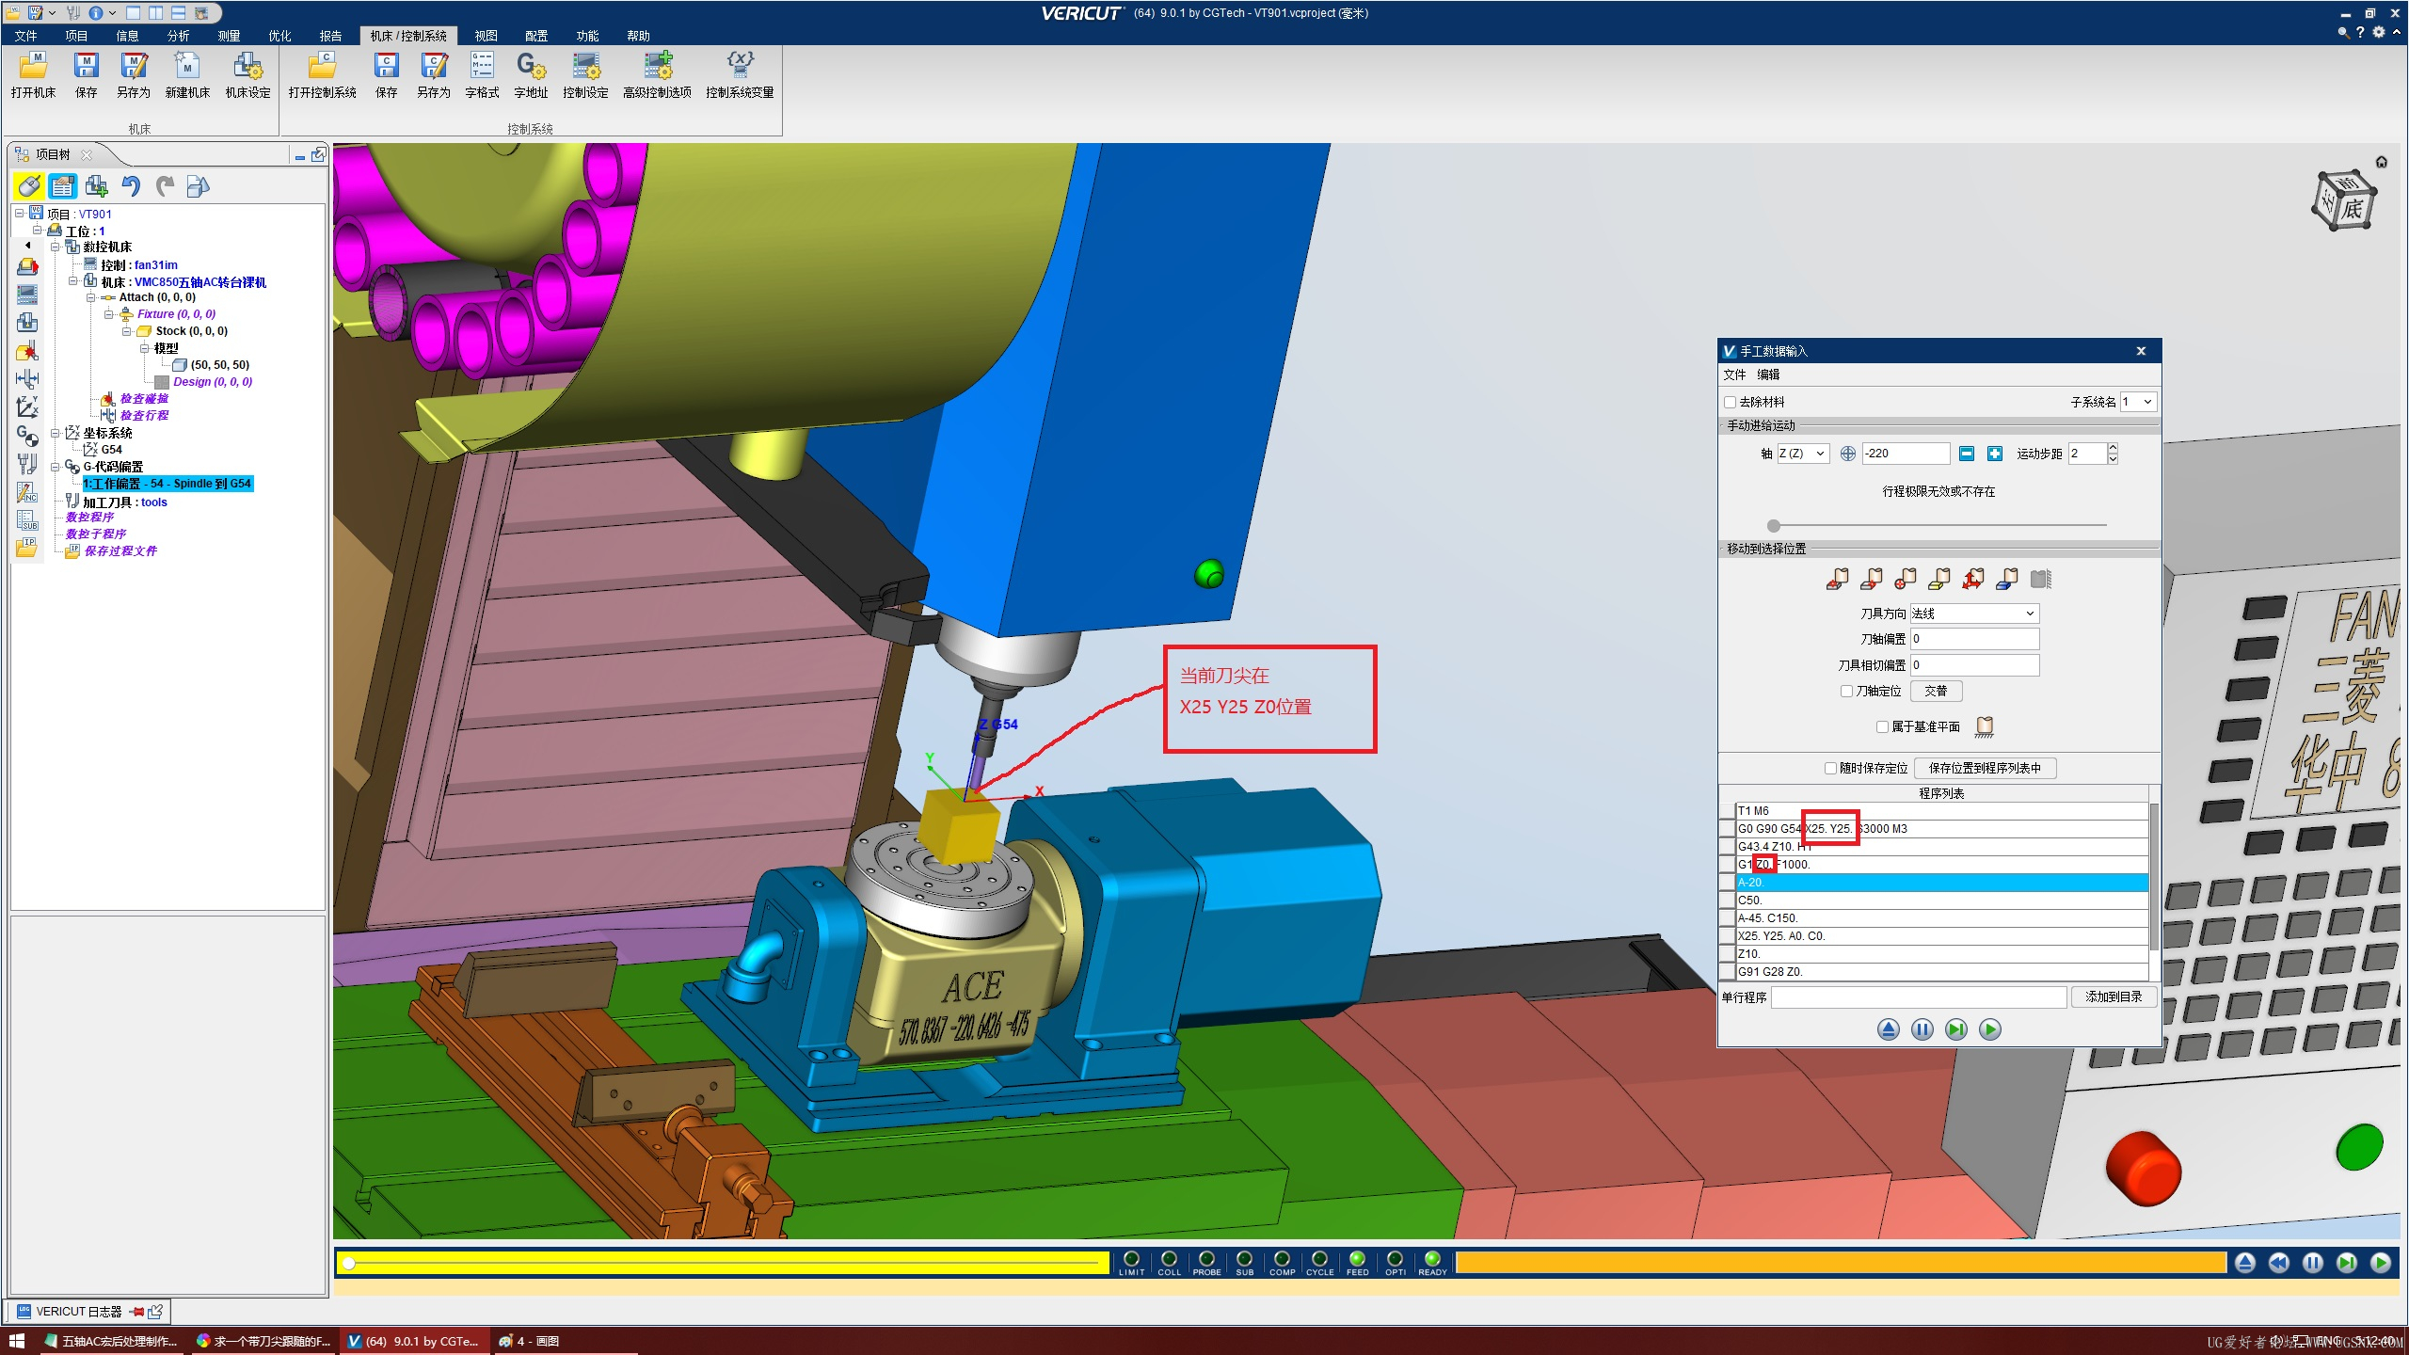Open the 刀具方向 法线 dropdown

[x=1974, y=614]
